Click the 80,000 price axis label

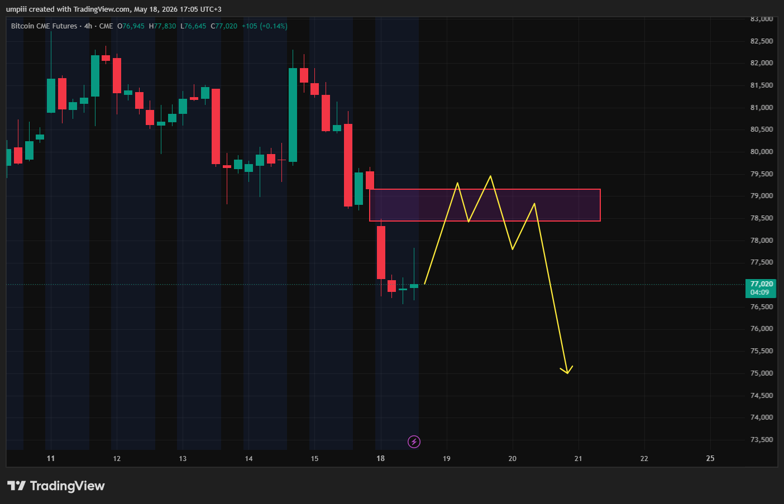click(x=762, y=152)
